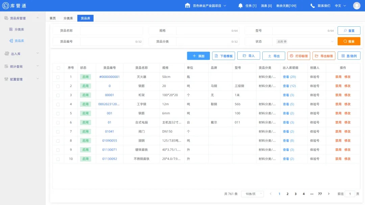Switch to the 分类库 tab
This screenshot has height=205, width=365.
coord(68,18)
